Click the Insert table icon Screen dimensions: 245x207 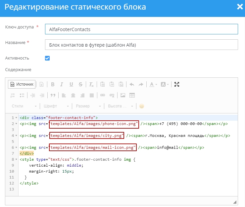(x=132, y=95)
